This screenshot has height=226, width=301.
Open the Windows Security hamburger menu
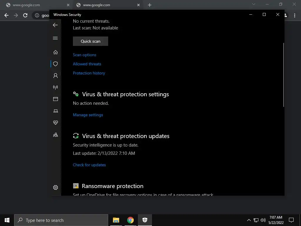click(55, 38)
